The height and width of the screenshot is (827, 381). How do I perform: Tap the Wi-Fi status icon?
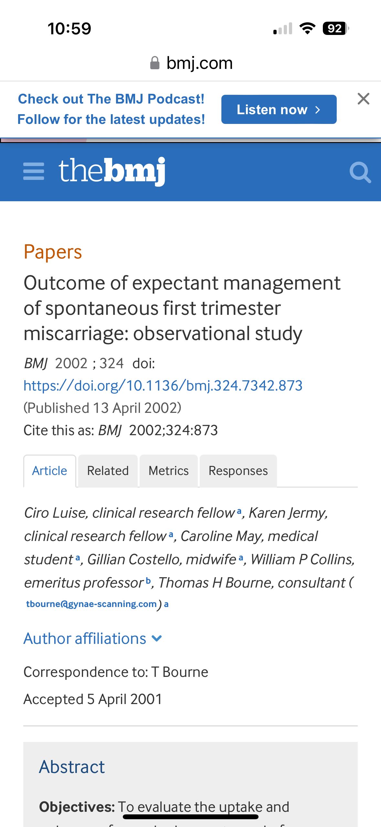(x=307, y=28)
